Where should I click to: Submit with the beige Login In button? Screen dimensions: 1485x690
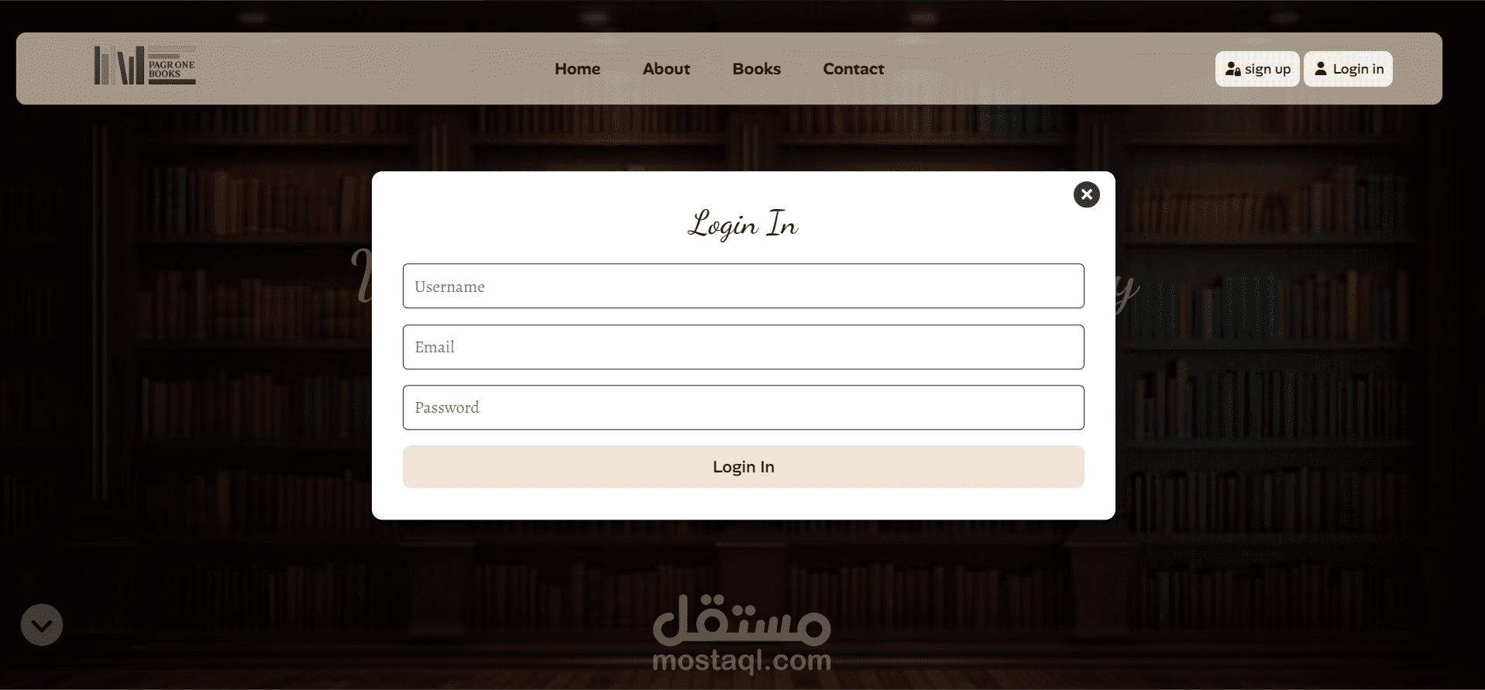(743, 467)
